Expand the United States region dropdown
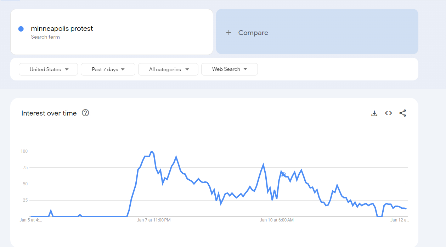This screenshot has width=446, height=247. coord(48,69)
